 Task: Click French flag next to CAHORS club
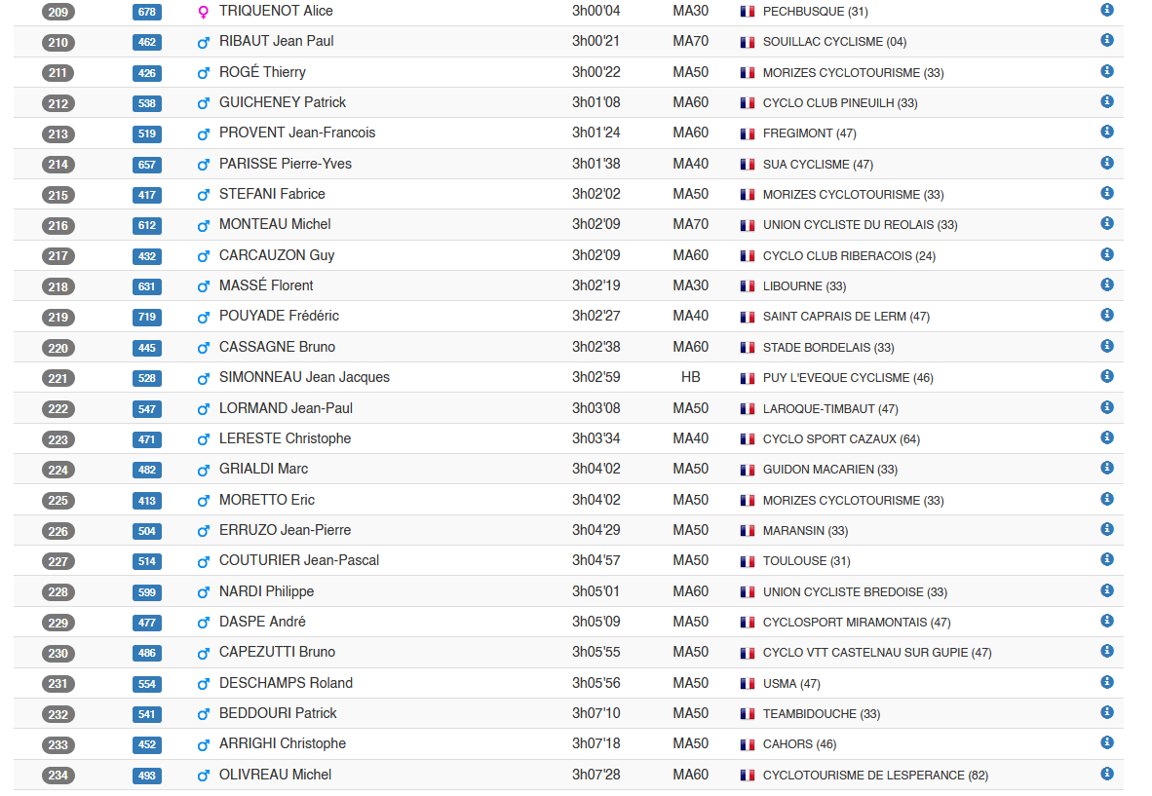tap(748, 744)
